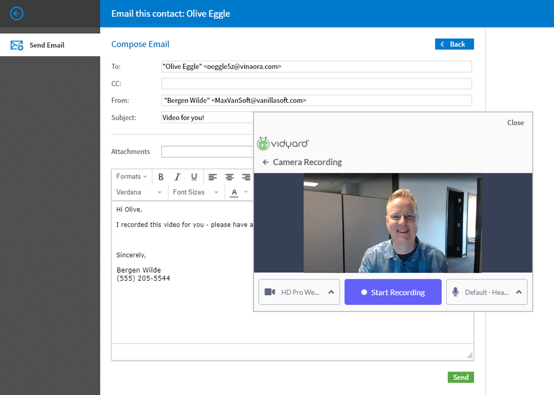The height and width of the screenshot is (395, 554).
Task: Center align the text
Action: (x=229, y=177)
